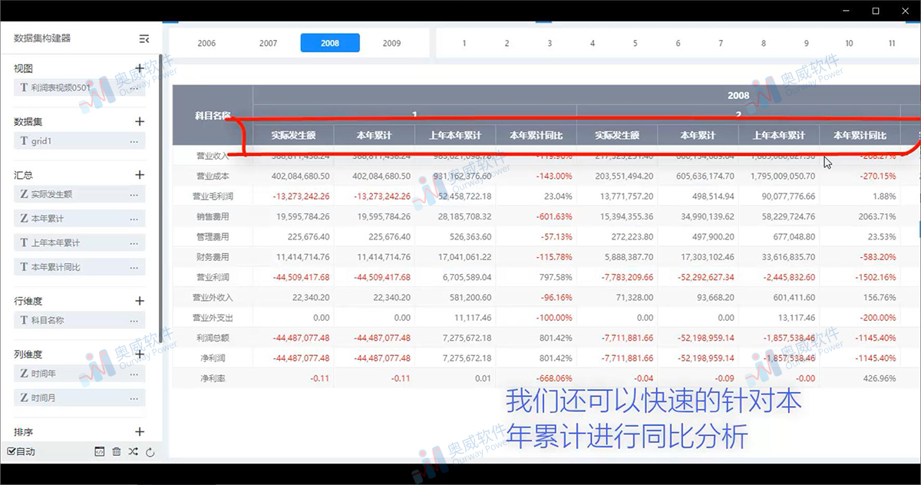Select month 4 in month selector
Image resolution: width=921 pixels, height=485 pixels.
coord(593,44)
